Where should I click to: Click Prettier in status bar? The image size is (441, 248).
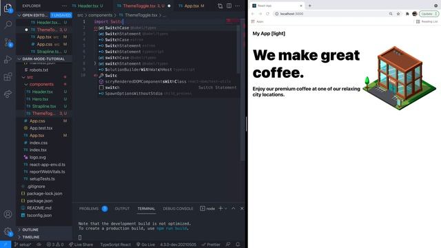tap(211, 245)
